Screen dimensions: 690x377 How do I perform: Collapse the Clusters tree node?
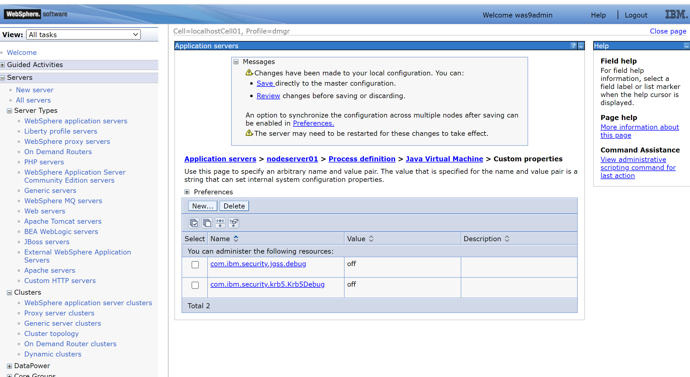pyautogui.click(x=9, y=293)
